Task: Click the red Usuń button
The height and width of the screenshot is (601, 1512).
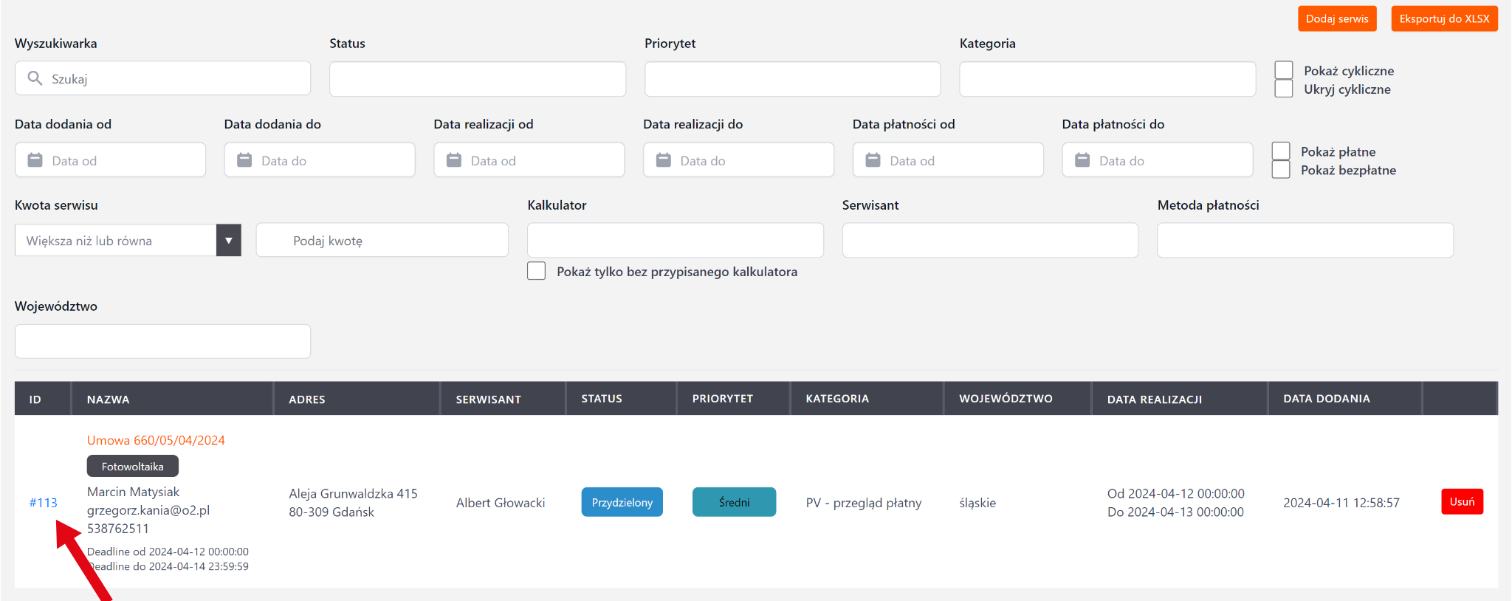Action: tap(1461, 502)
